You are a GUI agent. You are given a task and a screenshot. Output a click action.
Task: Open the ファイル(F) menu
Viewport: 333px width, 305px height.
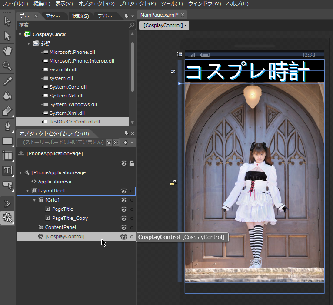[15, 3]
